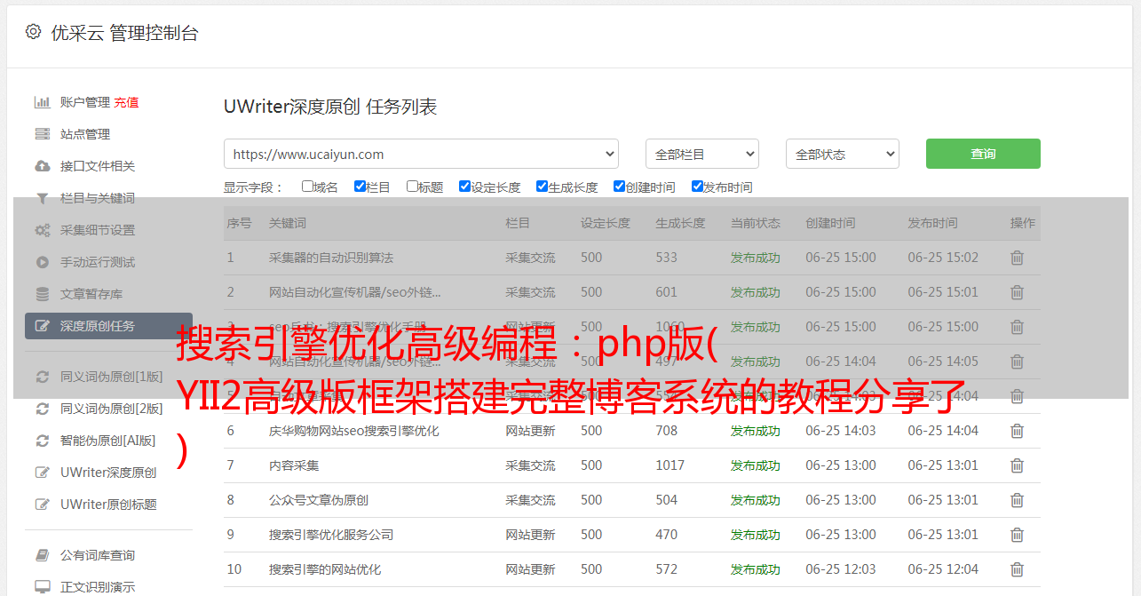The image size is (1141, 596).
Task: Click the server icon for 站点管理
Action: [x=42, y=134]
